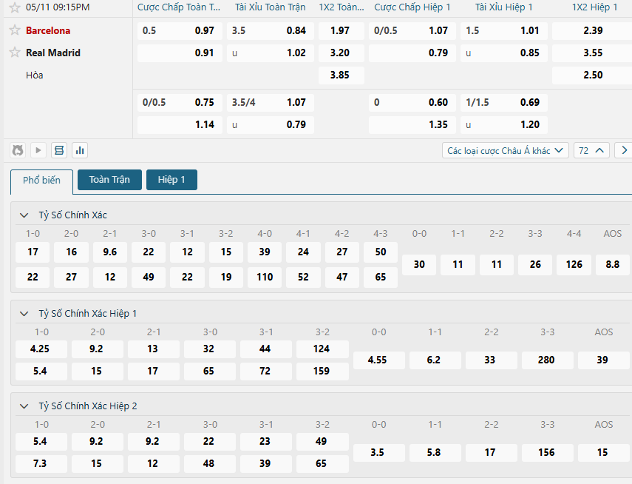Select the 0/0.5 full-match handicap at 0.75
This screenshot has height=484, width=632.
180,103
